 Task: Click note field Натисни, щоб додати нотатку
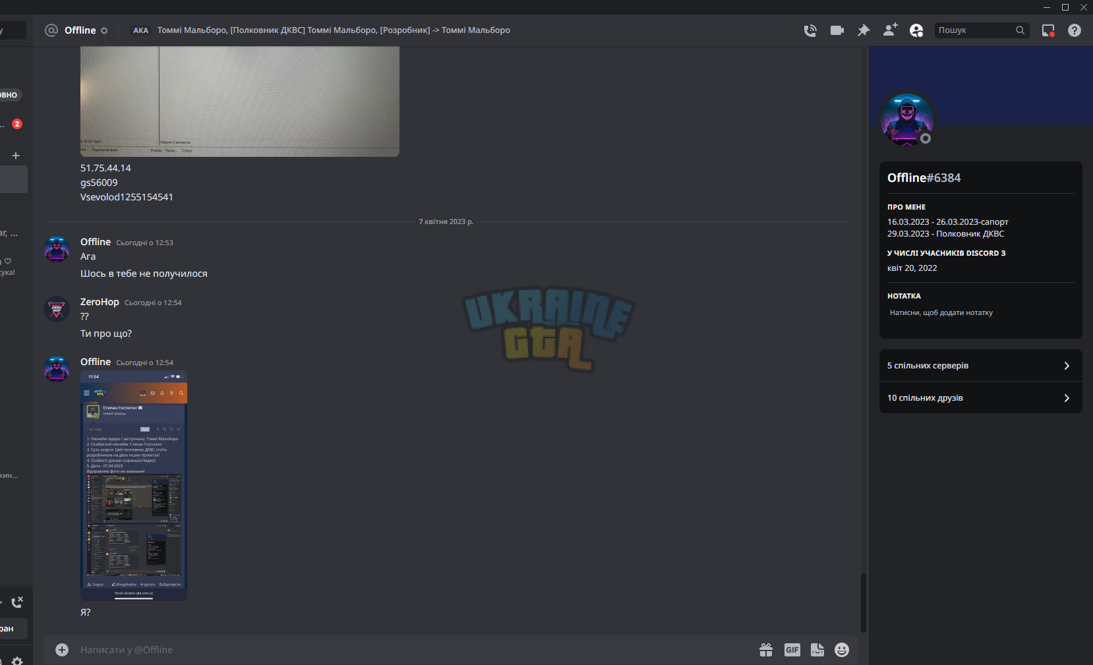[941, 313]
